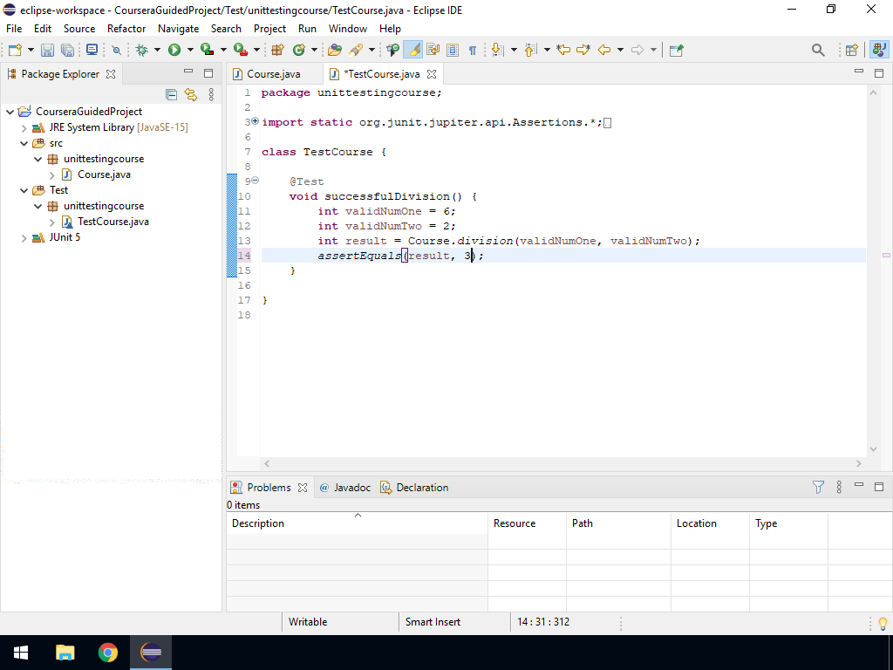Image resolution: width=893 pixels, height=670 pixels.
Task: Open the Javadoc view tab
Action: point(351,488)
